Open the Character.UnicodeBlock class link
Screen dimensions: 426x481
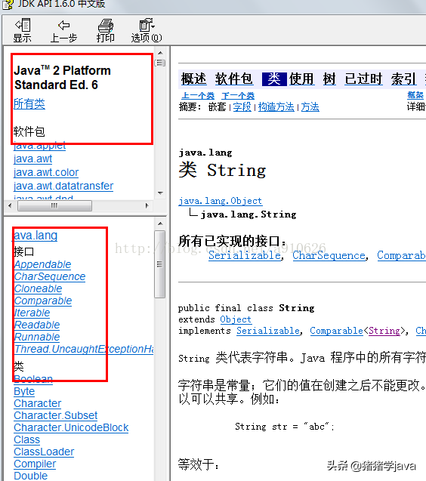pos(71,427)
